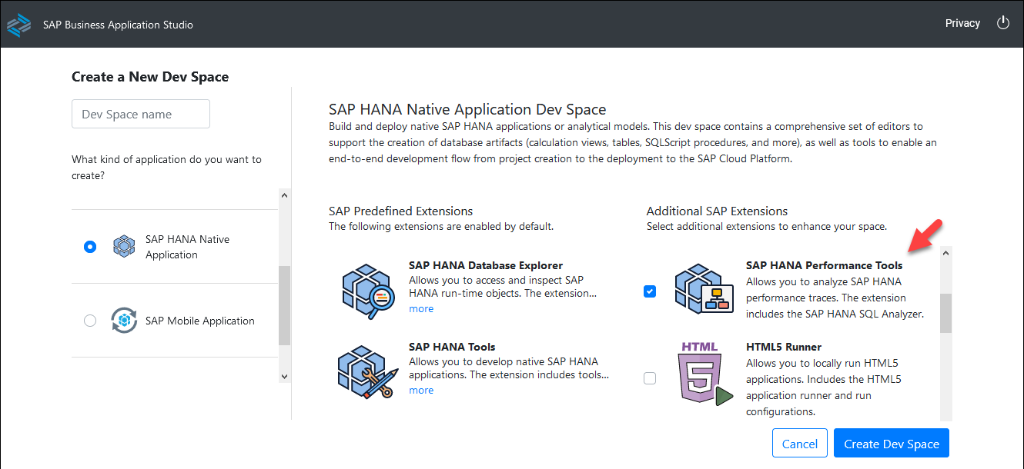Click the extensions list scroll up arrow
The image size is (1024, 469).
coord(945,253)
